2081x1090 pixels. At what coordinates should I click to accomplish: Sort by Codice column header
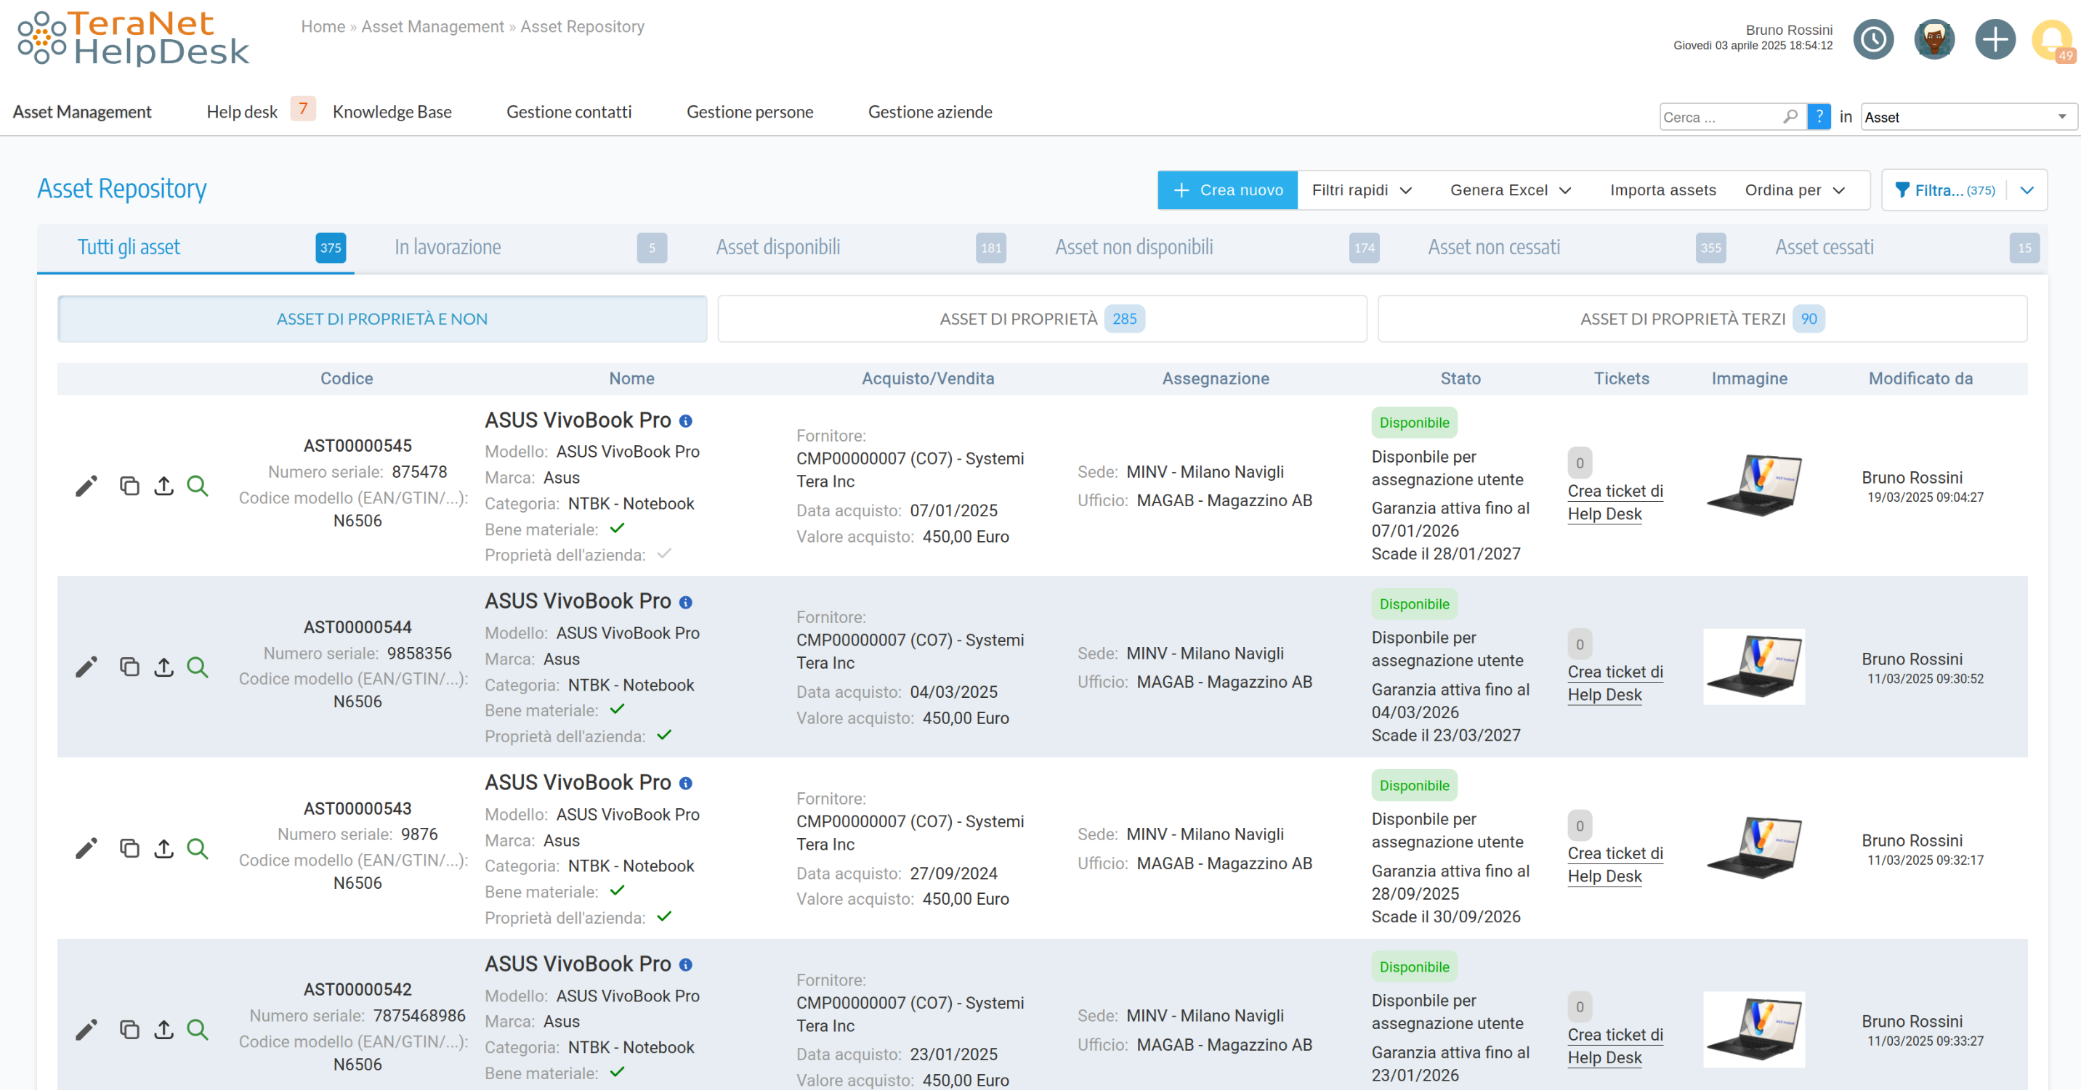347,378
